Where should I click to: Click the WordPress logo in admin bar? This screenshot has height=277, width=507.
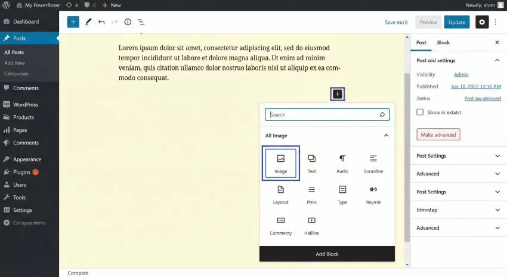point(6,5)
